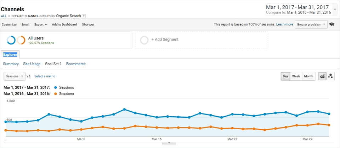Open the Explorer tab
The width and height of the screenshot is (340, 148).
(x=10, y=55)
